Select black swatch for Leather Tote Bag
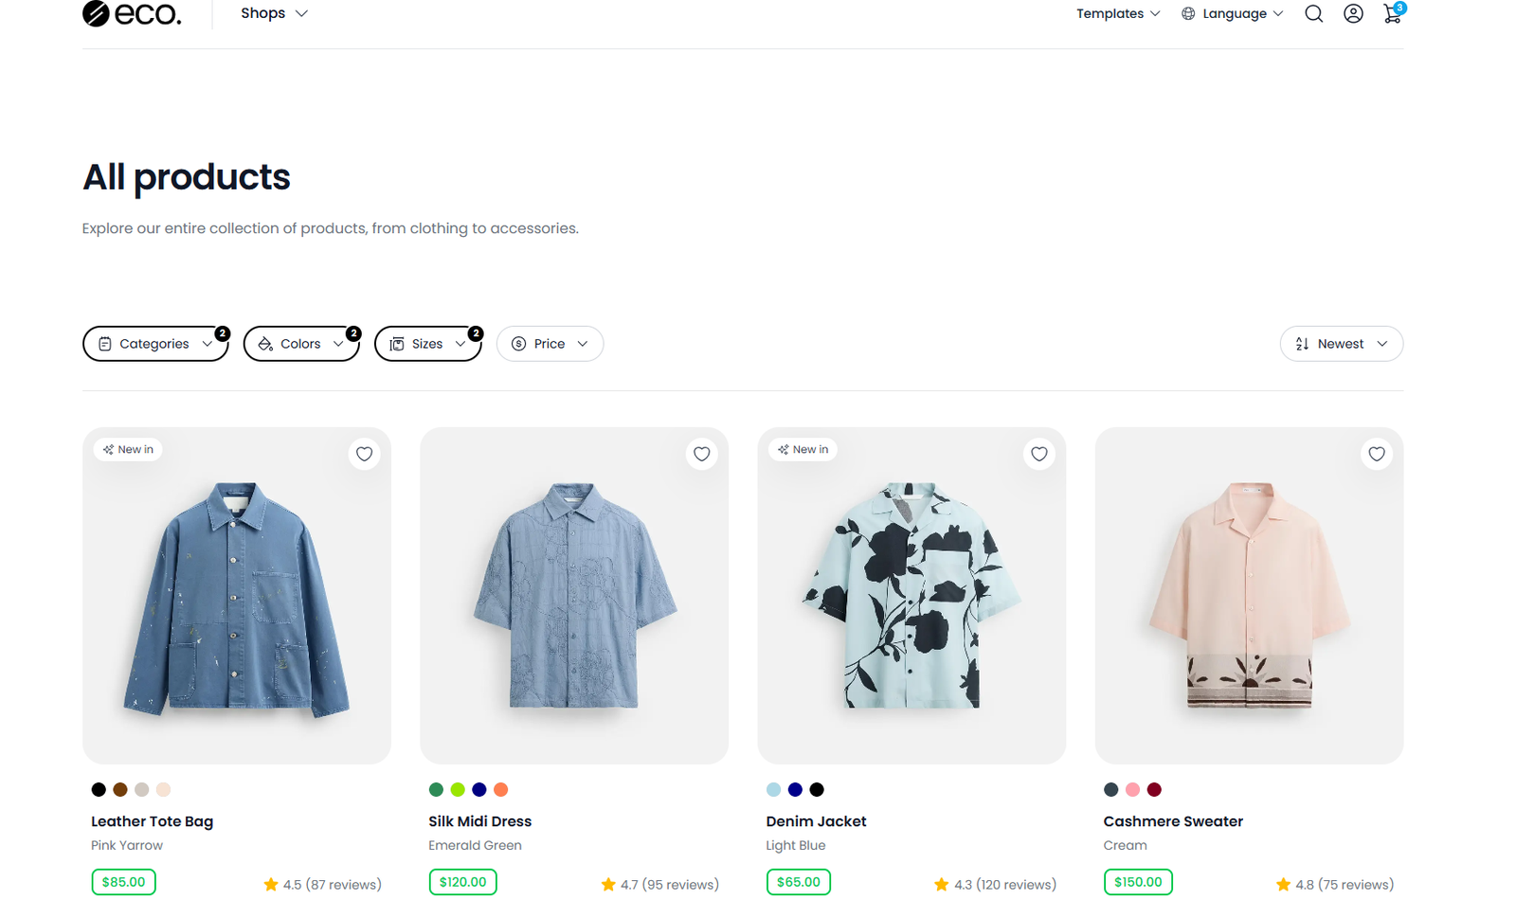 click(99, 789)
